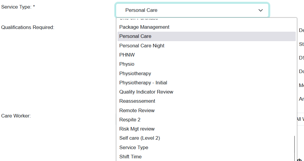304x161 pixels.
Task: Select Reassessement from the list
Action: coord(137,101)
